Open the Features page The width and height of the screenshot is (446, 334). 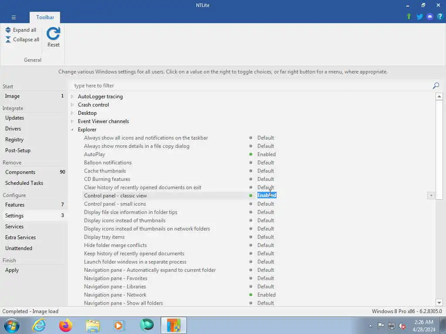pos(34,205)
